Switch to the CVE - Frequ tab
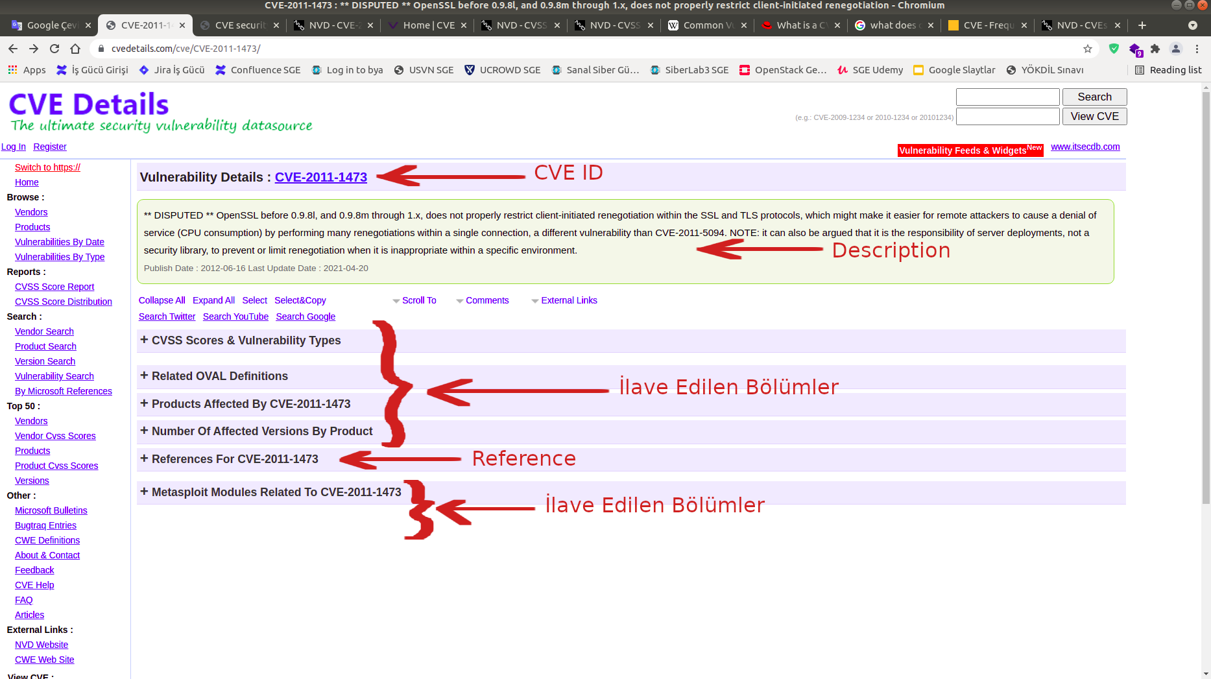The image size is (1211, 679). tap(989, 25)
